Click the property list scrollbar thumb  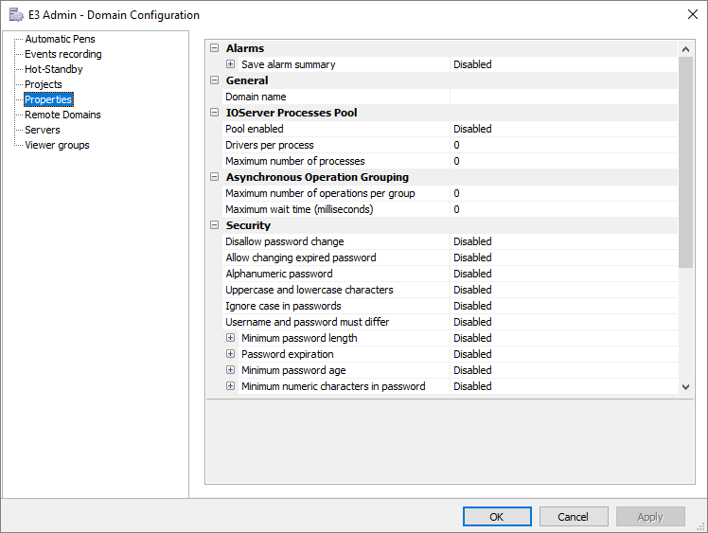point(685,162)
